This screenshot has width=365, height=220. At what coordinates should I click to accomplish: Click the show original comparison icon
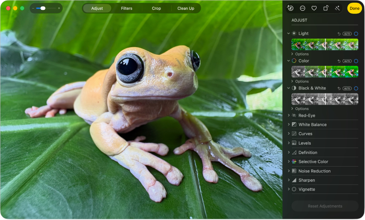coord(290,8)
